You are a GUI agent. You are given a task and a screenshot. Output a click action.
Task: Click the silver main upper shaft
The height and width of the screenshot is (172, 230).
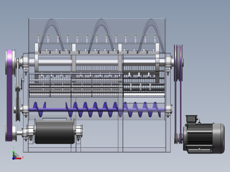point(96,63)
